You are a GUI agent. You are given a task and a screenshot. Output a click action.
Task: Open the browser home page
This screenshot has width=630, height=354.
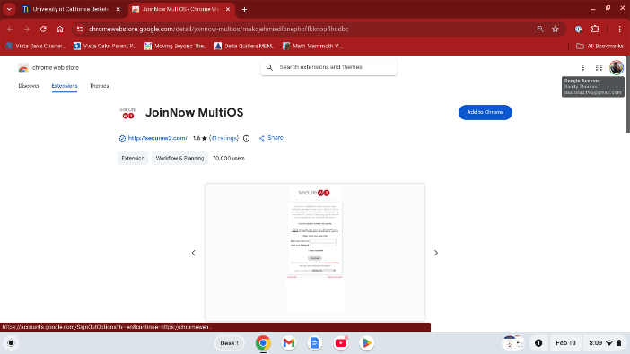point(60,29)
